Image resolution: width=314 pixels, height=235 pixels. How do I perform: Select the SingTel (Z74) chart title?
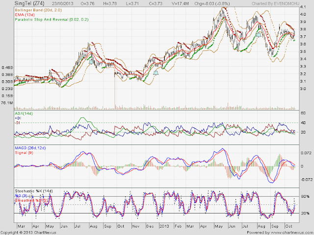pyautogui.click(x=29, y=3)
